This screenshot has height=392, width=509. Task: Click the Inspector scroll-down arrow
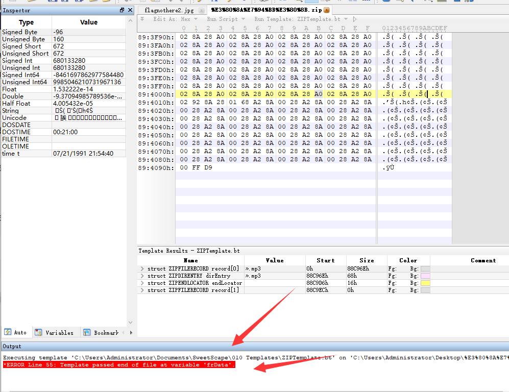pyautogui.click(x=131, y=323)
